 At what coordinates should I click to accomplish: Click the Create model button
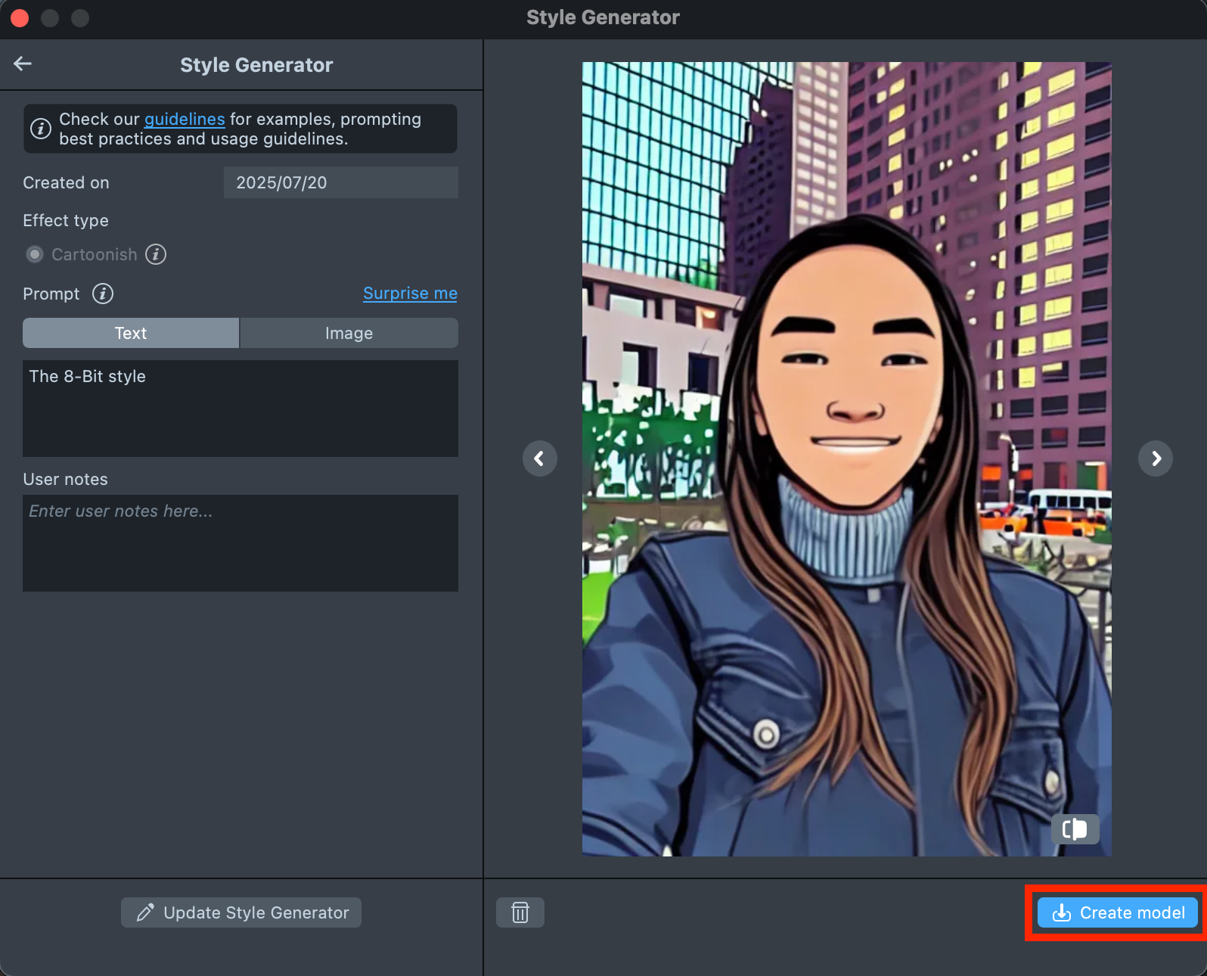coord(1117,912)
